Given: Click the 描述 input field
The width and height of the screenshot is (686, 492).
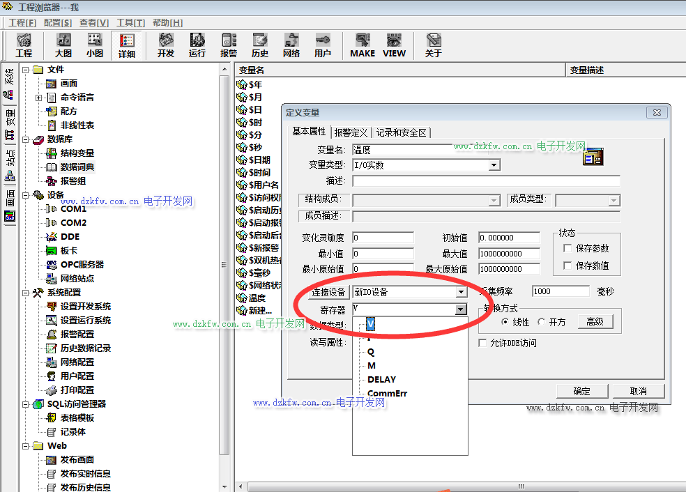Looking at the screenshot, I should [485, 181].
